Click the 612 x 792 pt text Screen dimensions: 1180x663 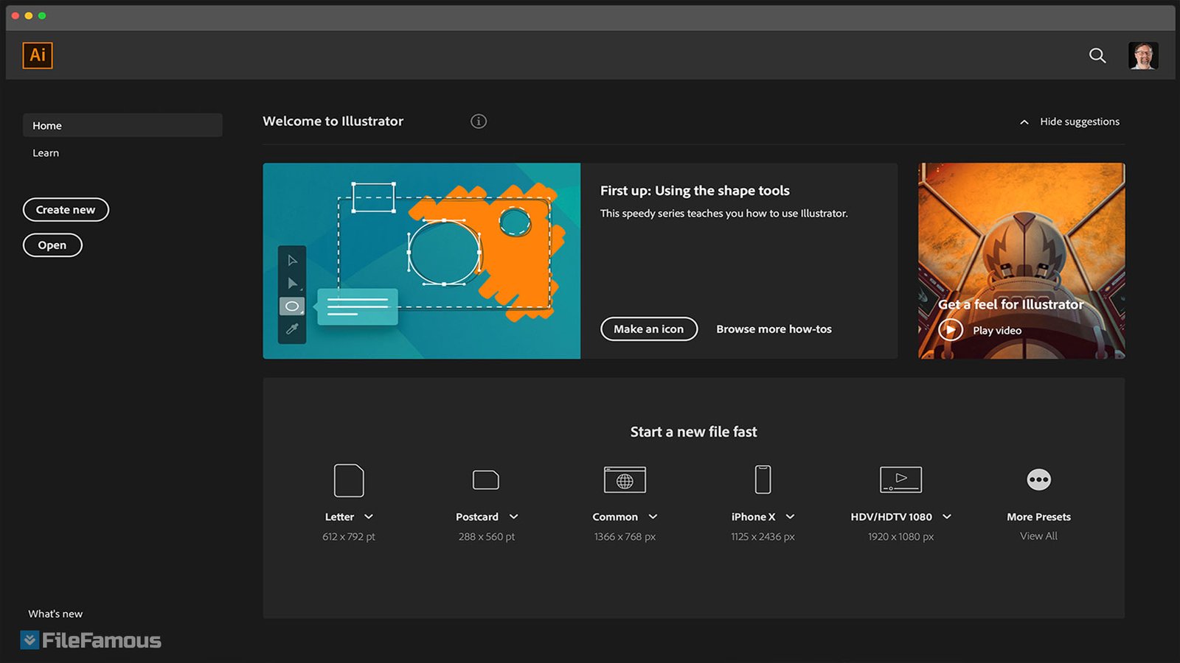[349, 536]
